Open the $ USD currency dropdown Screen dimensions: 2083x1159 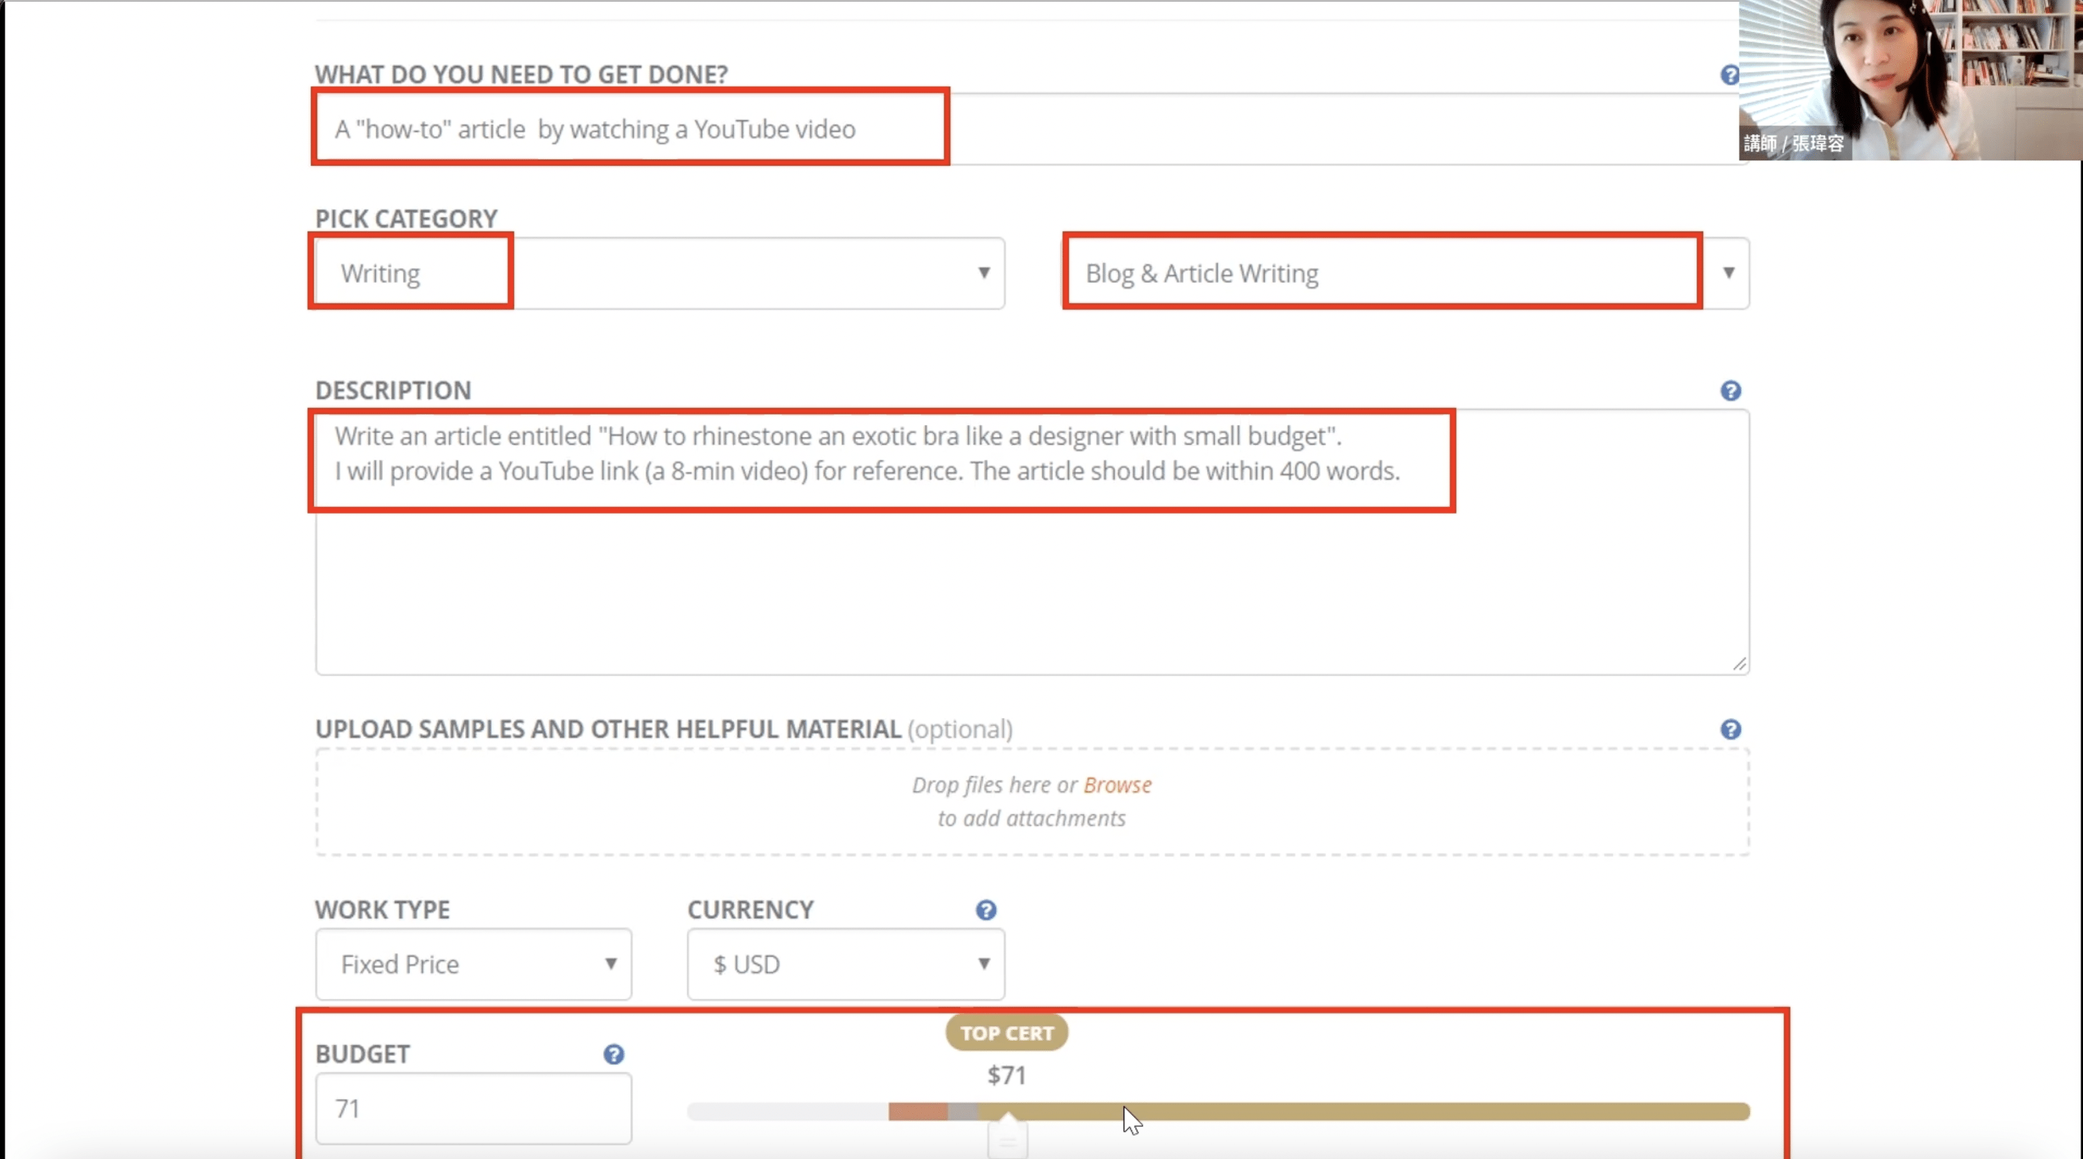pos(845,964)
